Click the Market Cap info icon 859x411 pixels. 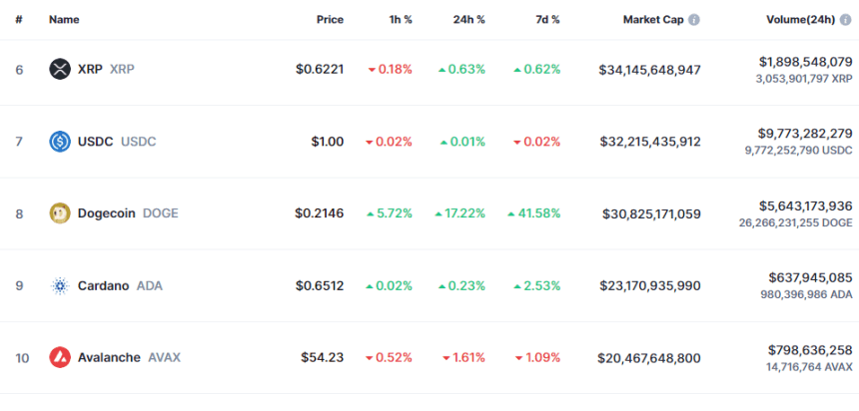(x=694, y=20)
